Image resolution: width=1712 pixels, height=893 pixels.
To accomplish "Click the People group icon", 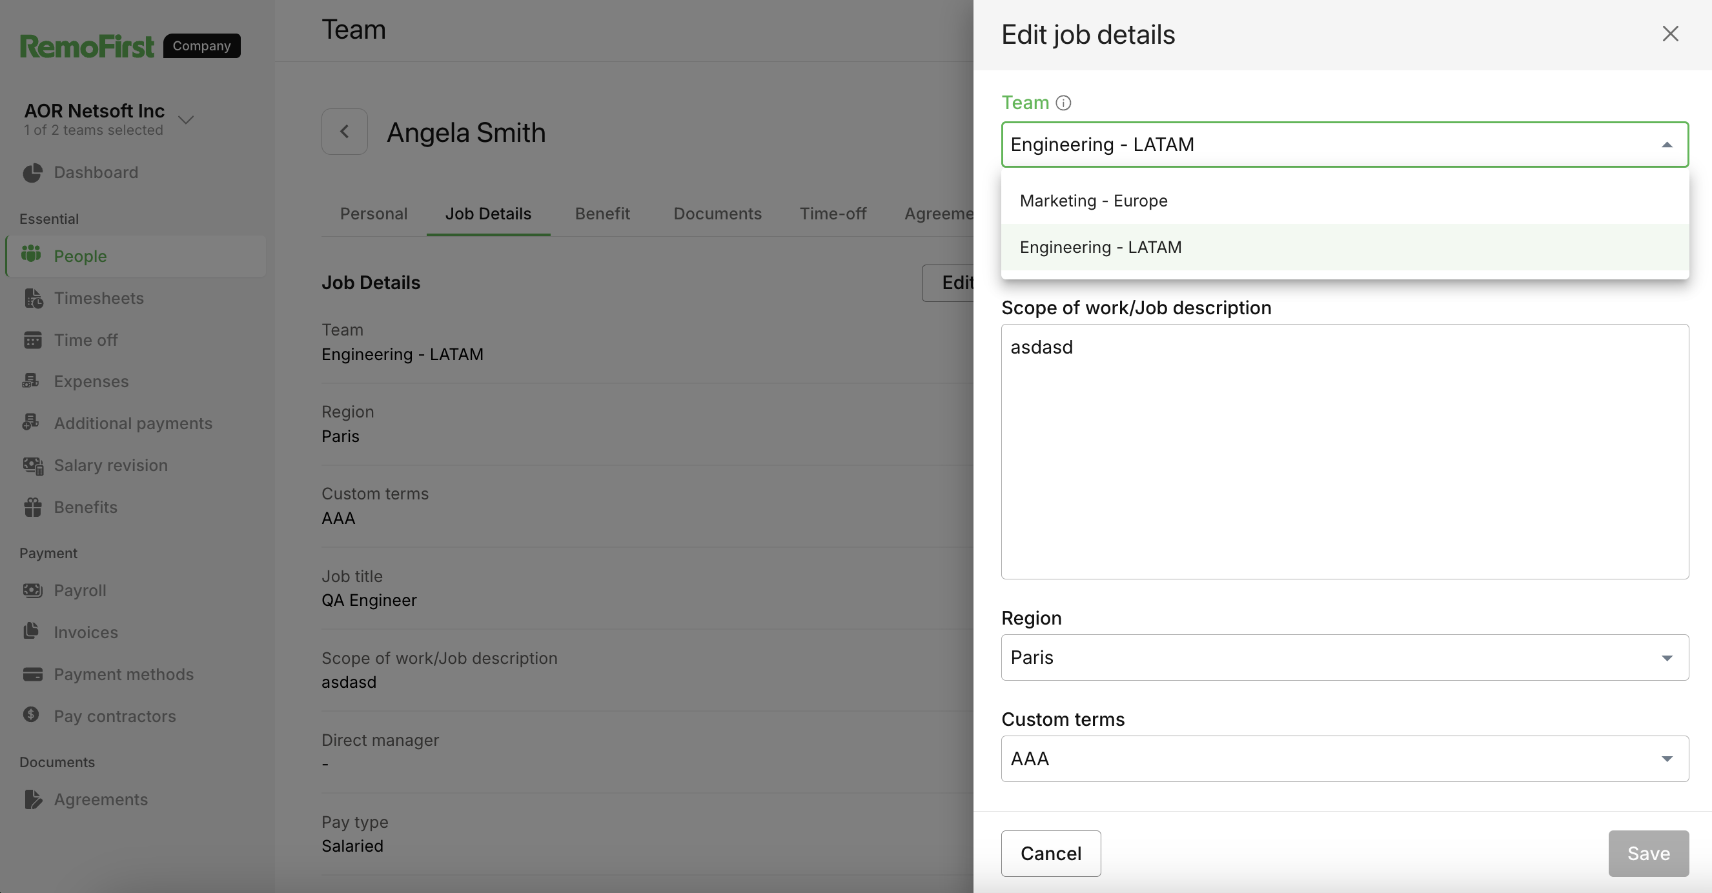I will (x=31, y=254).
